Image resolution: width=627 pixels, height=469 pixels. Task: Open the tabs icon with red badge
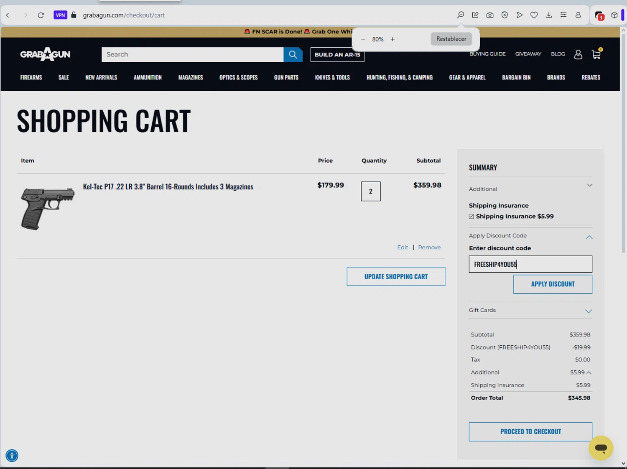pyautogui.click(x=599, y=15)
